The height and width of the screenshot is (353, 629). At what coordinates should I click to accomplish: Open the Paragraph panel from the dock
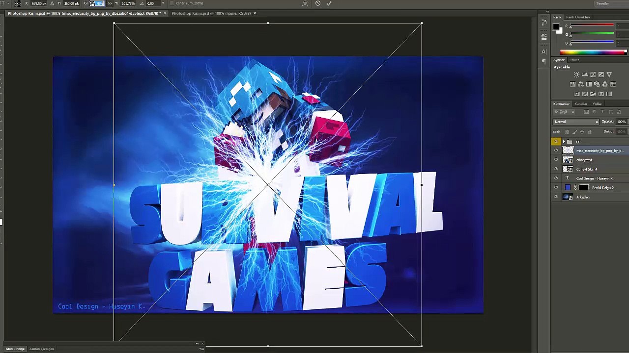544,61
